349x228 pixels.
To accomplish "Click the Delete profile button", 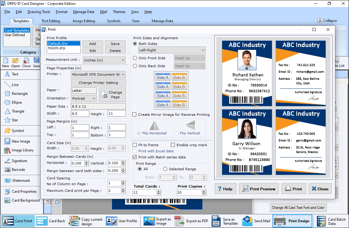I will (115, 50).
